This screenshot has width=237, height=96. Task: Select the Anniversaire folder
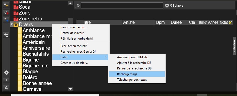(36, 48)
